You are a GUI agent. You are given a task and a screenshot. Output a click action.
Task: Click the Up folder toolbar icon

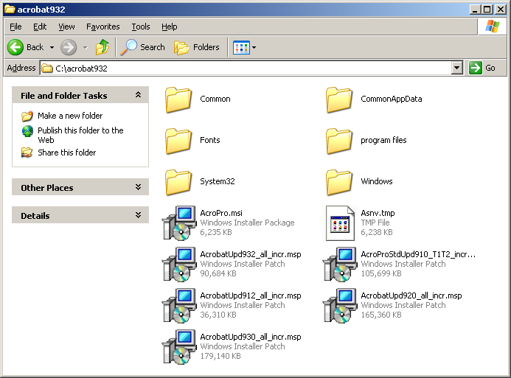point(102,47)
